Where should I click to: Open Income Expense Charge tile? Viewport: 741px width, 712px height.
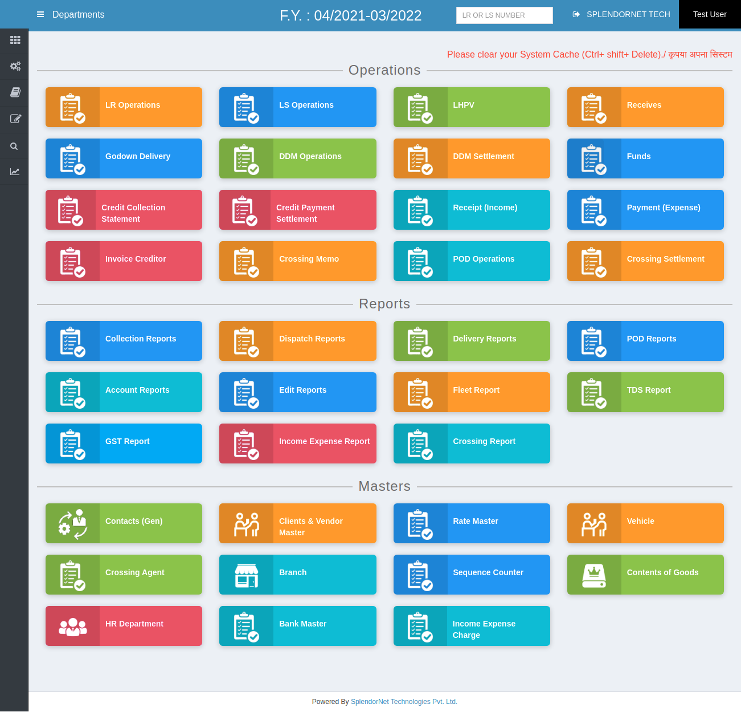tap(472, 626)
